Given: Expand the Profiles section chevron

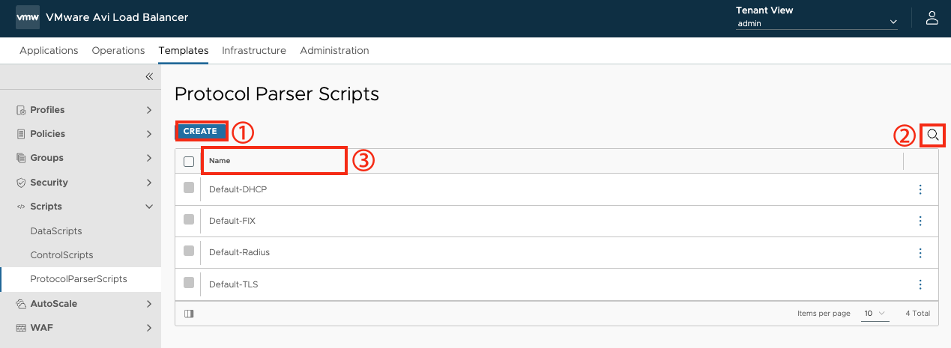Looking at the screenshot, I should (x=149, y=110).
